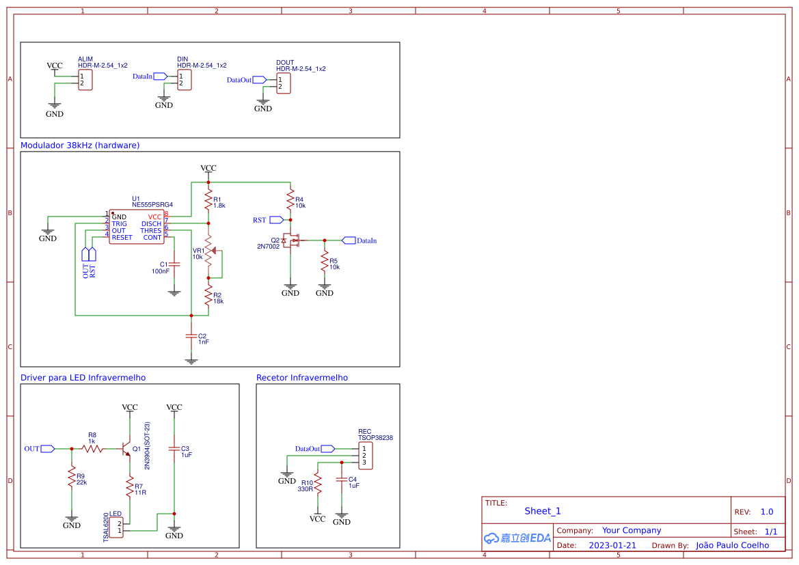Click the Sheet_1 title text field
The width and height of the screenshot is (799, 565).
click(x=542, y=511)
